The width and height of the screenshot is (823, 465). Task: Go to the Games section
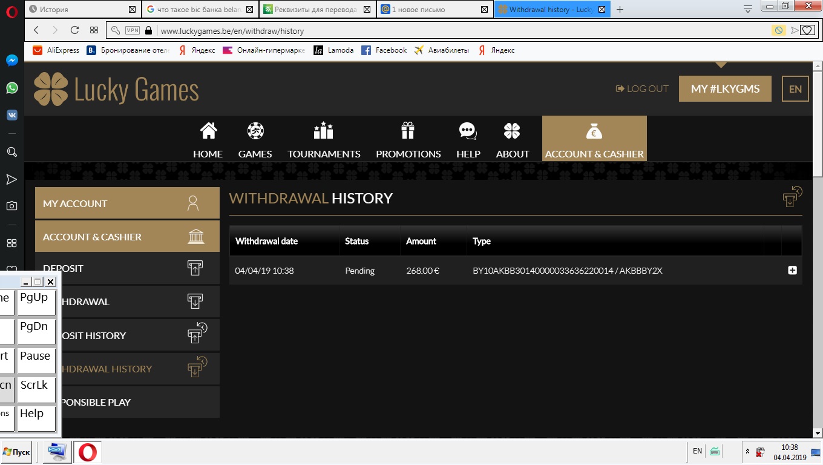pos(255,131)
